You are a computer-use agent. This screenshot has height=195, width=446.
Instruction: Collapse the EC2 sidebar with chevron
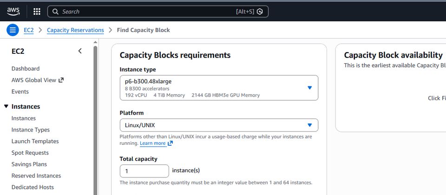pyautogui.click(x=80, y=51)
